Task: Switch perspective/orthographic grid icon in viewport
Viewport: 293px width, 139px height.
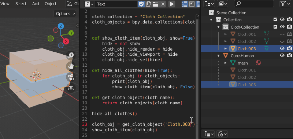Action: click(71, 88)
